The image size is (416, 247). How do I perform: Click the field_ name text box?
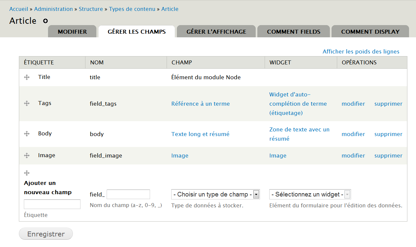click(128, 194)
